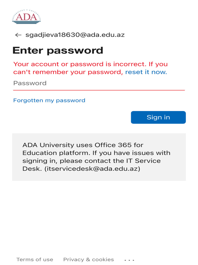Screen dimensions: 198x265
Task: Focus the Password input field
Action: click(x=99, y=83)
